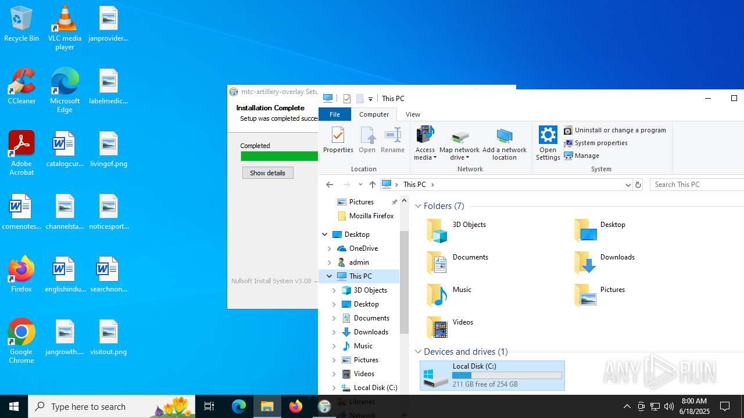Select Google Chrome desktop shortcut
744x418 pixels.
pyautogui.click(x=22, y=341)
